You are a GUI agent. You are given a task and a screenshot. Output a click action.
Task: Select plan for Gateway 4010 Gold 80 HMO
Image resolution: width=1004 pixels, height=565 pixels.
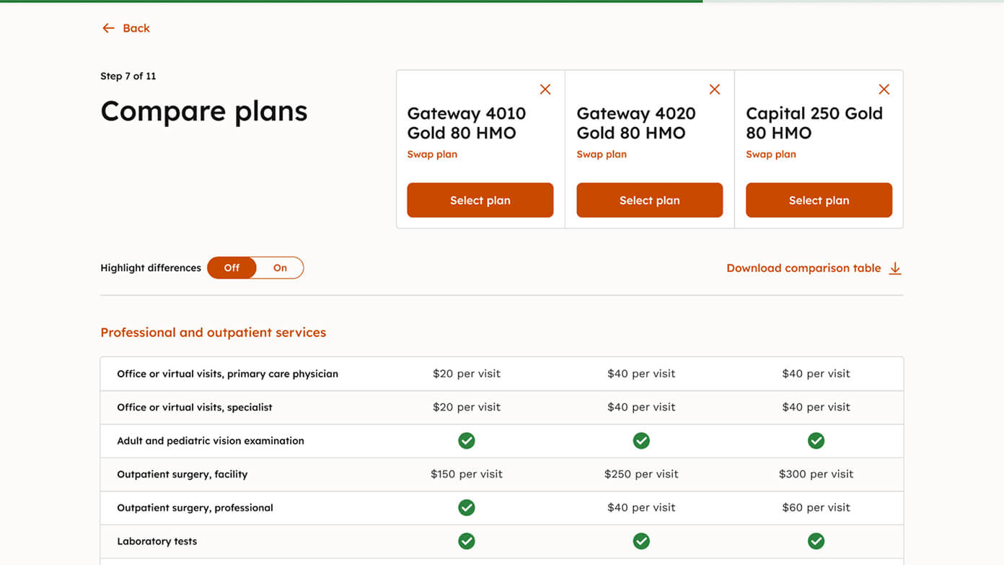pyautogui.click(x=480, y=200)
